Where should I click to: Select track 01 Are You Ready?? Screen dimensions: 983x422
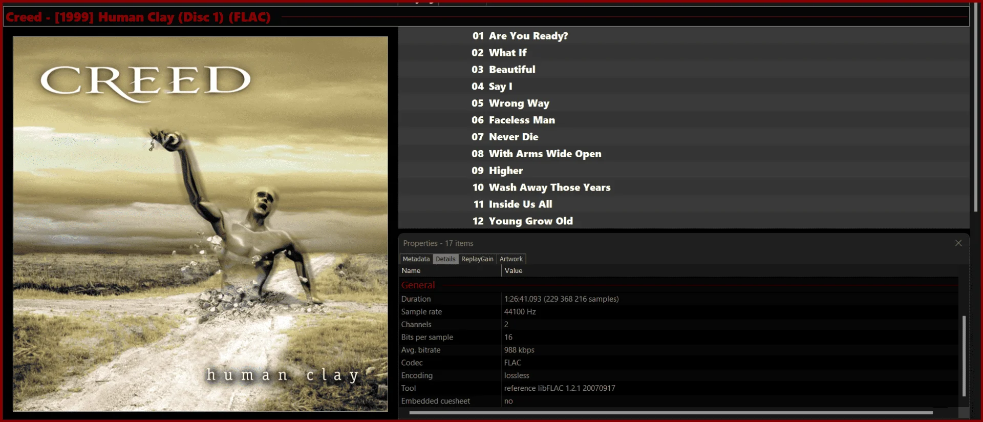684,36
